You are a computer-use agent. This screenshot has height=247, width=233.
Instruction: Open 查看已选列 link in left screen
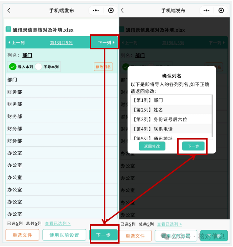pyautogui.click(x=58, y=223)
